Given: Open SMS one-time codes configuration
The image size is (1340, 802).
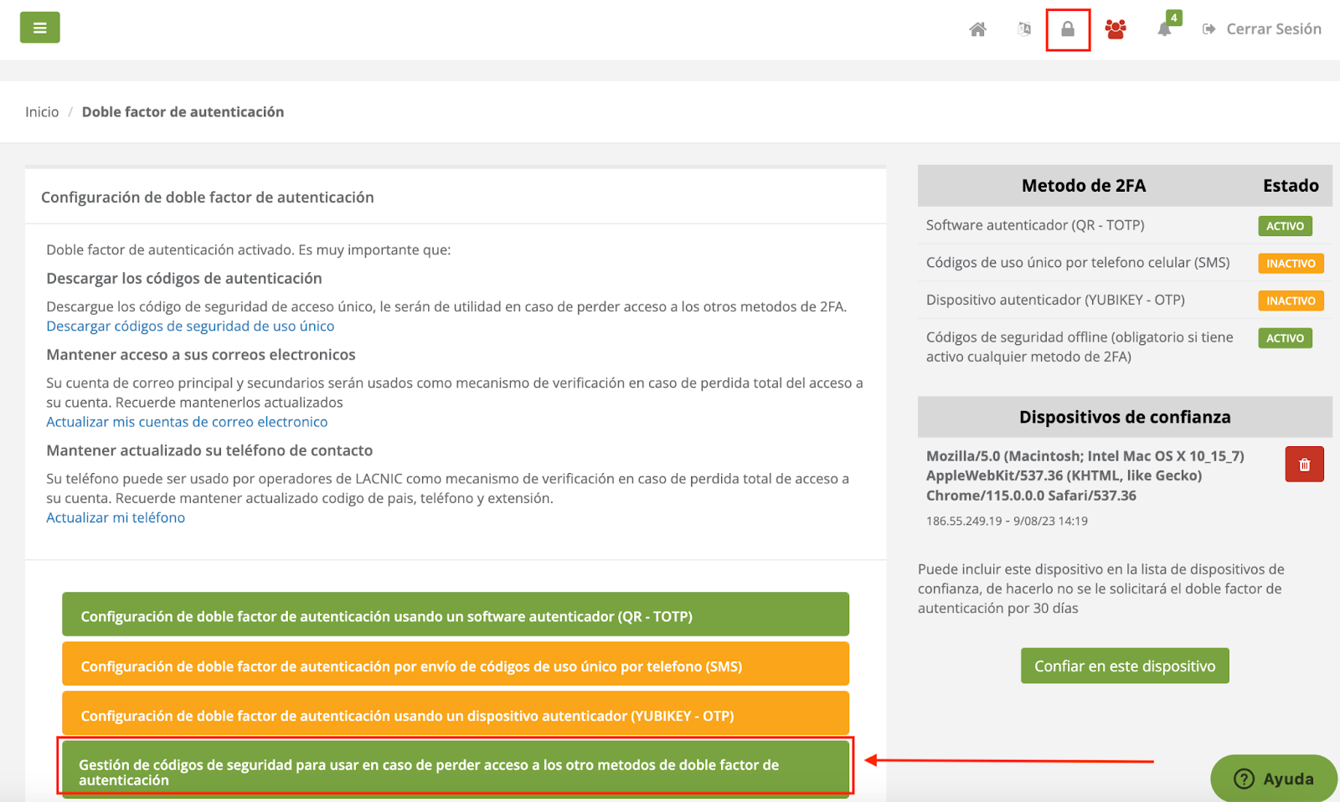Looking at the screenshot, I should point(455,666).
